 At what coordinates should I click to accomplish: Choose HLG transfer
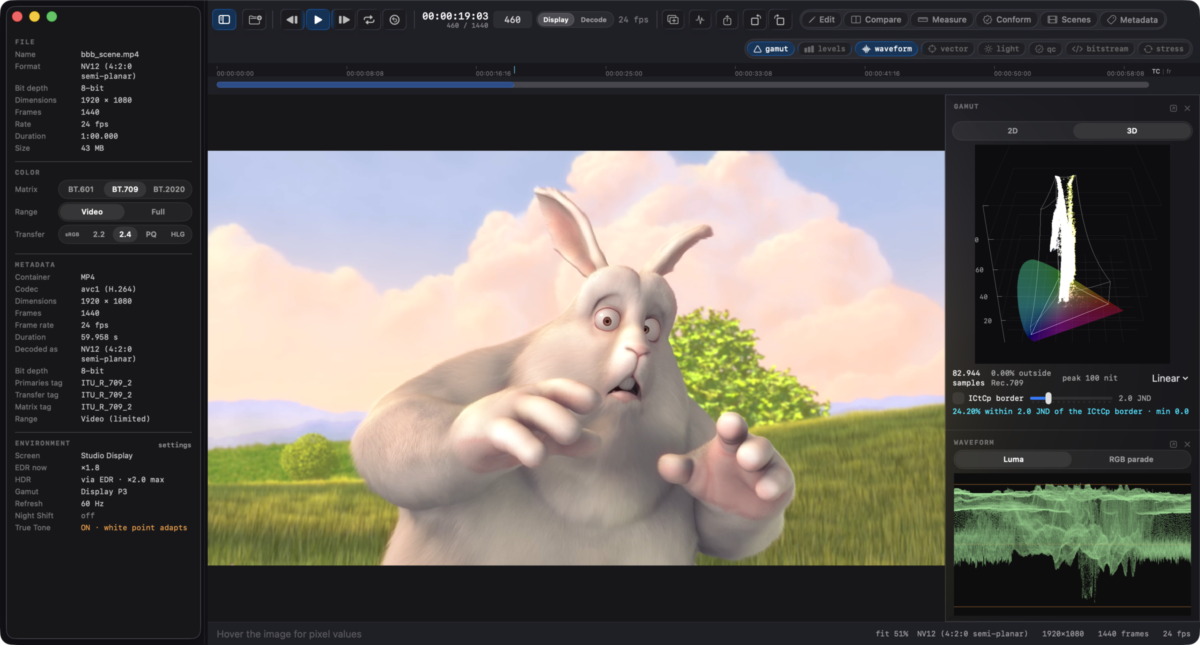click(177, 234)
